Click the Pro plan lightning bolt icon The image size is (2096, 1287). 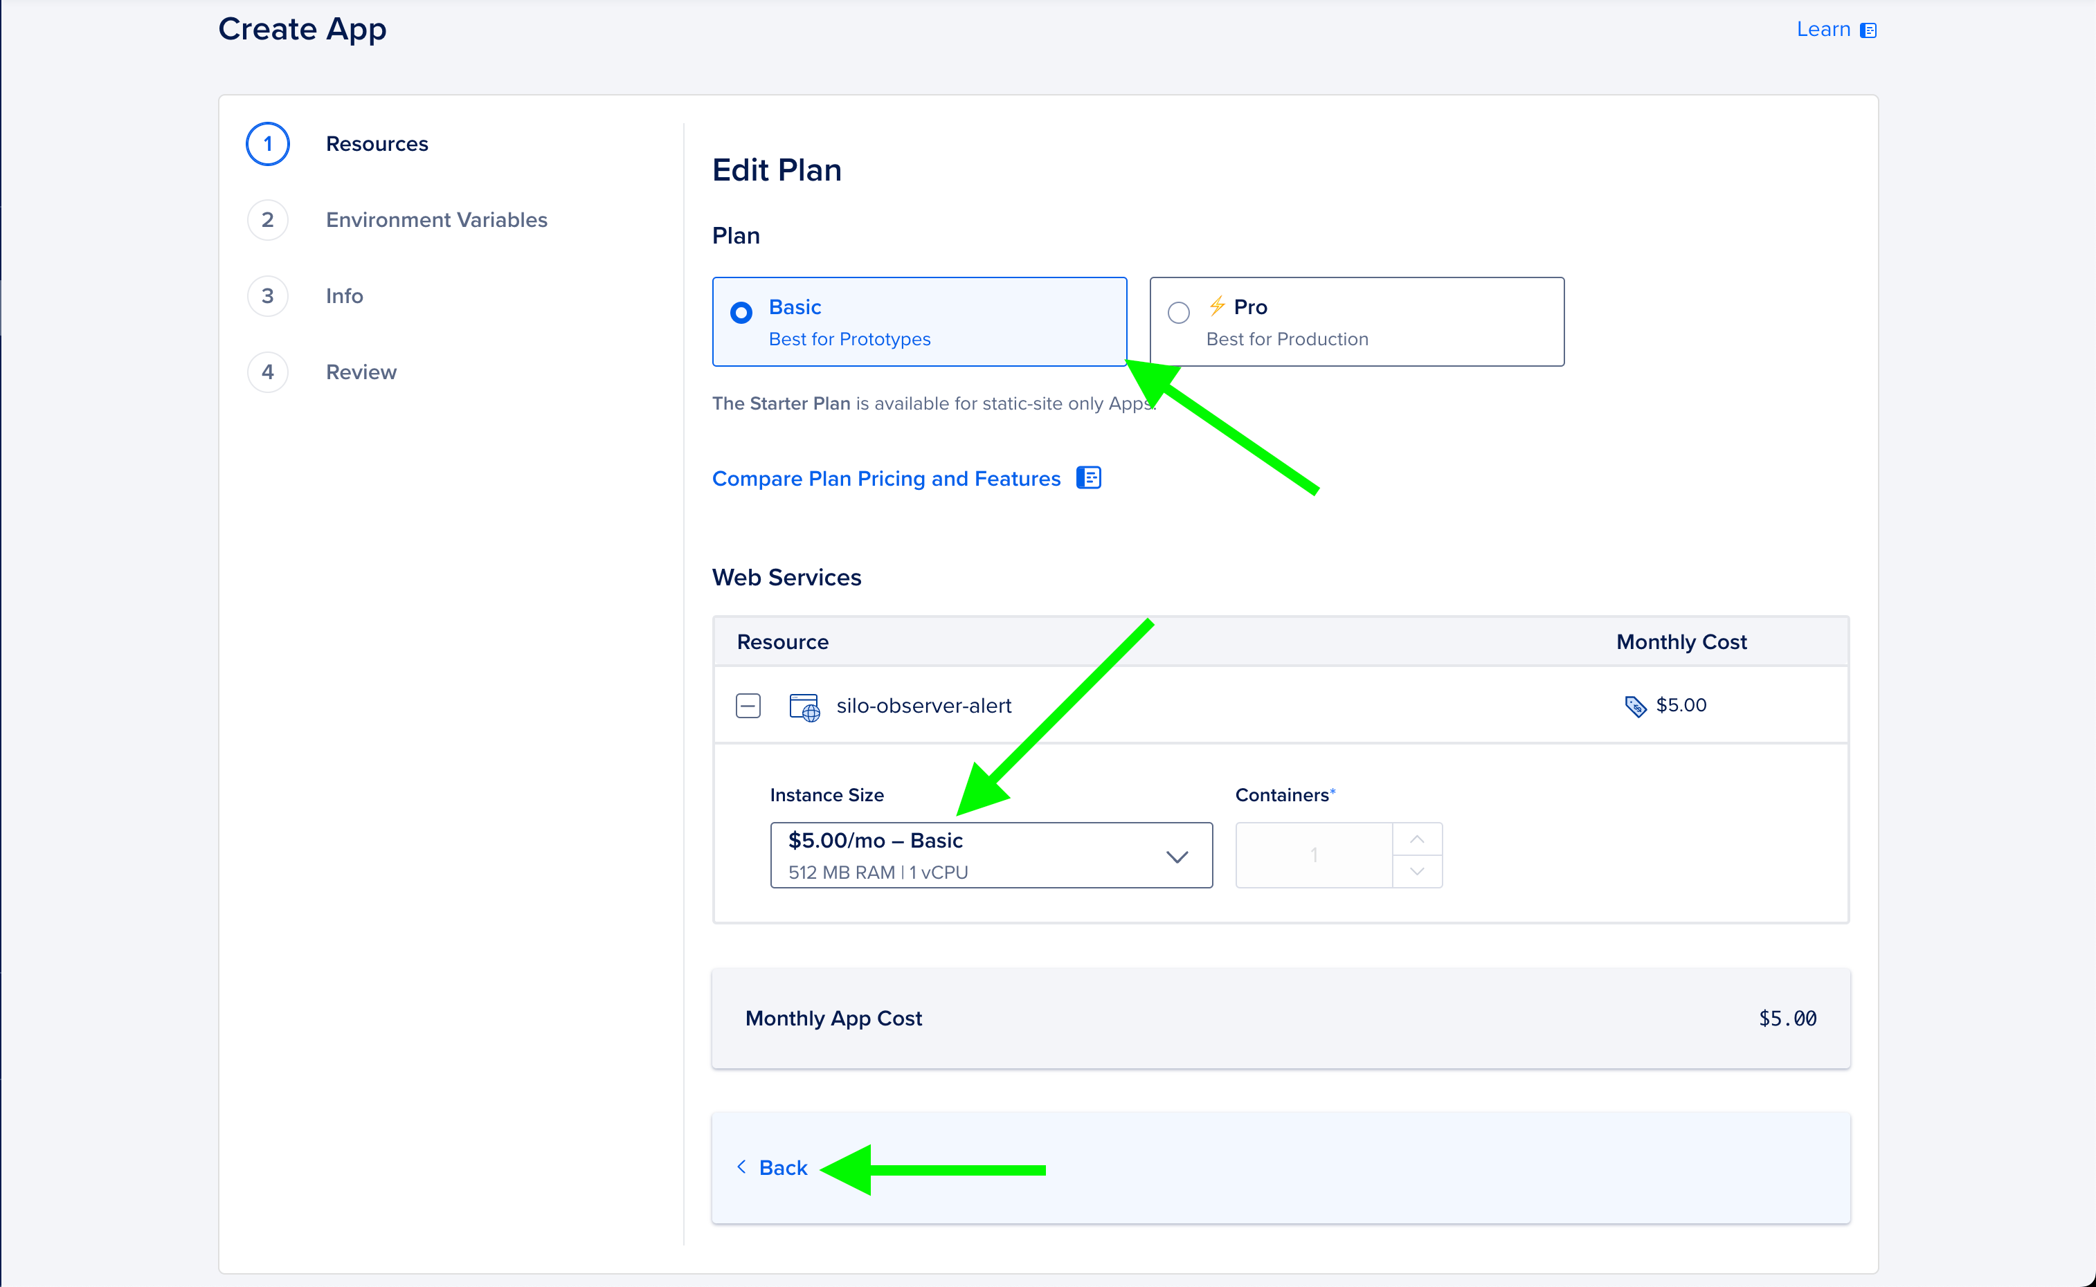tap(1217, 306)
